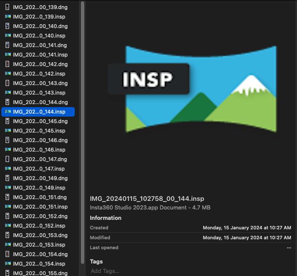This screenshot has width=297, height=276.
Task: Click the panorama icon of IMG_202...0_149.insp
Action: click(8, 187)
